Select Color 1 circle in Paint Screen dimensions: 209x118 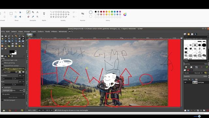(x=91, y=12)
